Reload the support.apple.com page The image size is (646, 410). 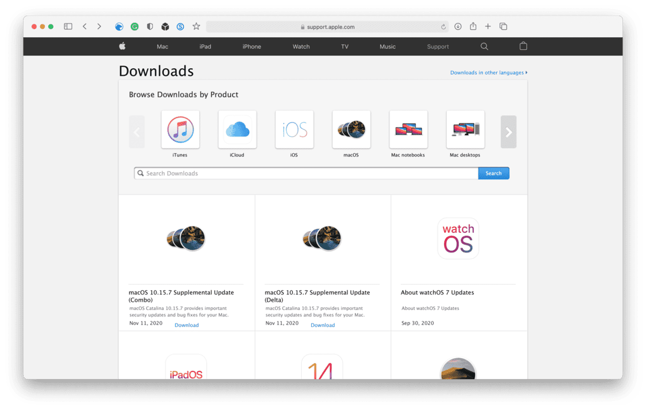click(x=443, y=27)
